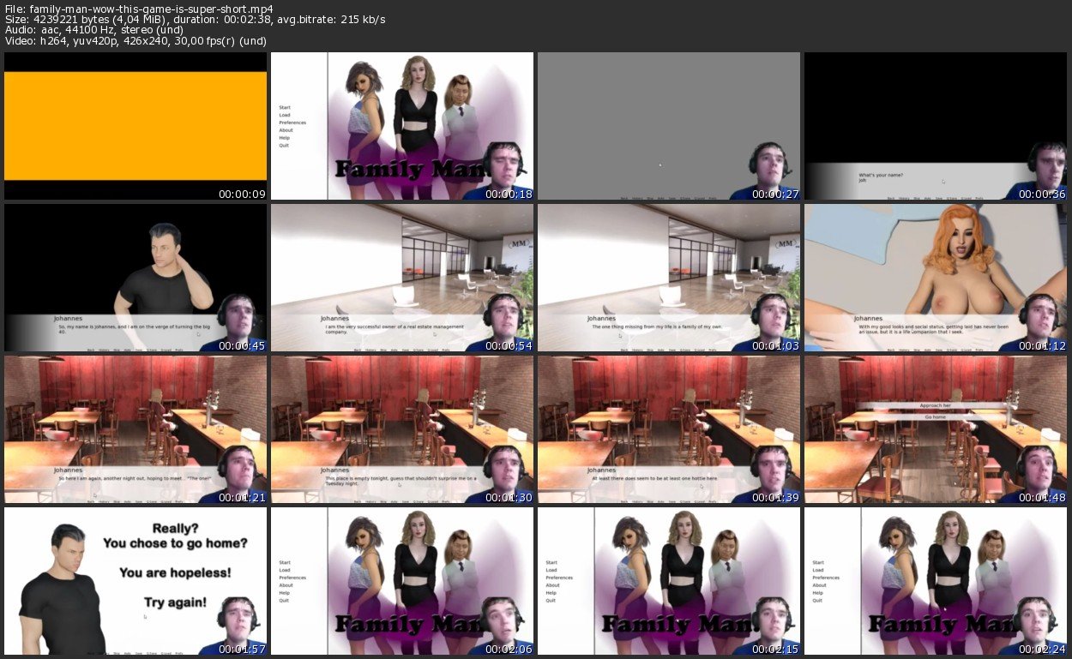Viewport: 1072px width, 659px height.
Task: Select the gray frame thumbnail at 00:00:27
Action: [669, 126]
